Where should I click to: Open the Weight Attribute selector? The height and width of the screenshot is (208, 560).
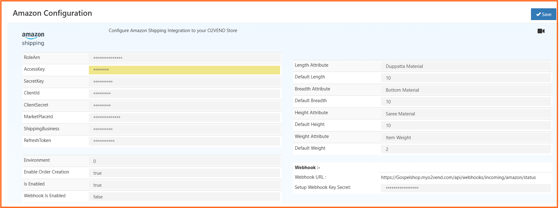[466, 137]
